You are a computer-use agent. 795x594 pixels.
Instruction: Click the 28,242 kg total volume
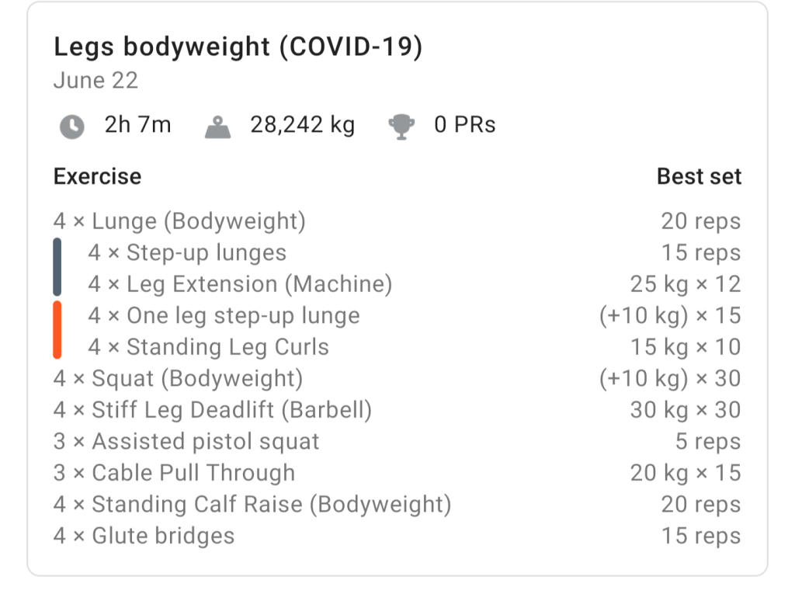click(x=302, y=125)
